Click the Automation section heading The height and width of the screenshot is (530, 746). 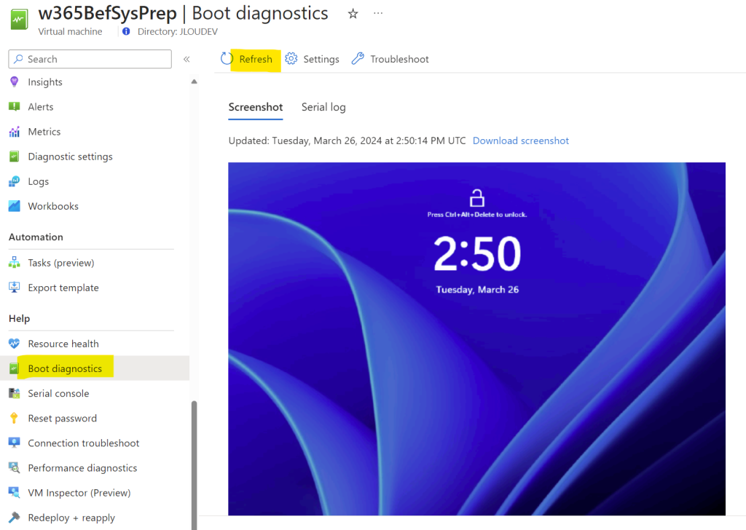click(x=36, y=237)
